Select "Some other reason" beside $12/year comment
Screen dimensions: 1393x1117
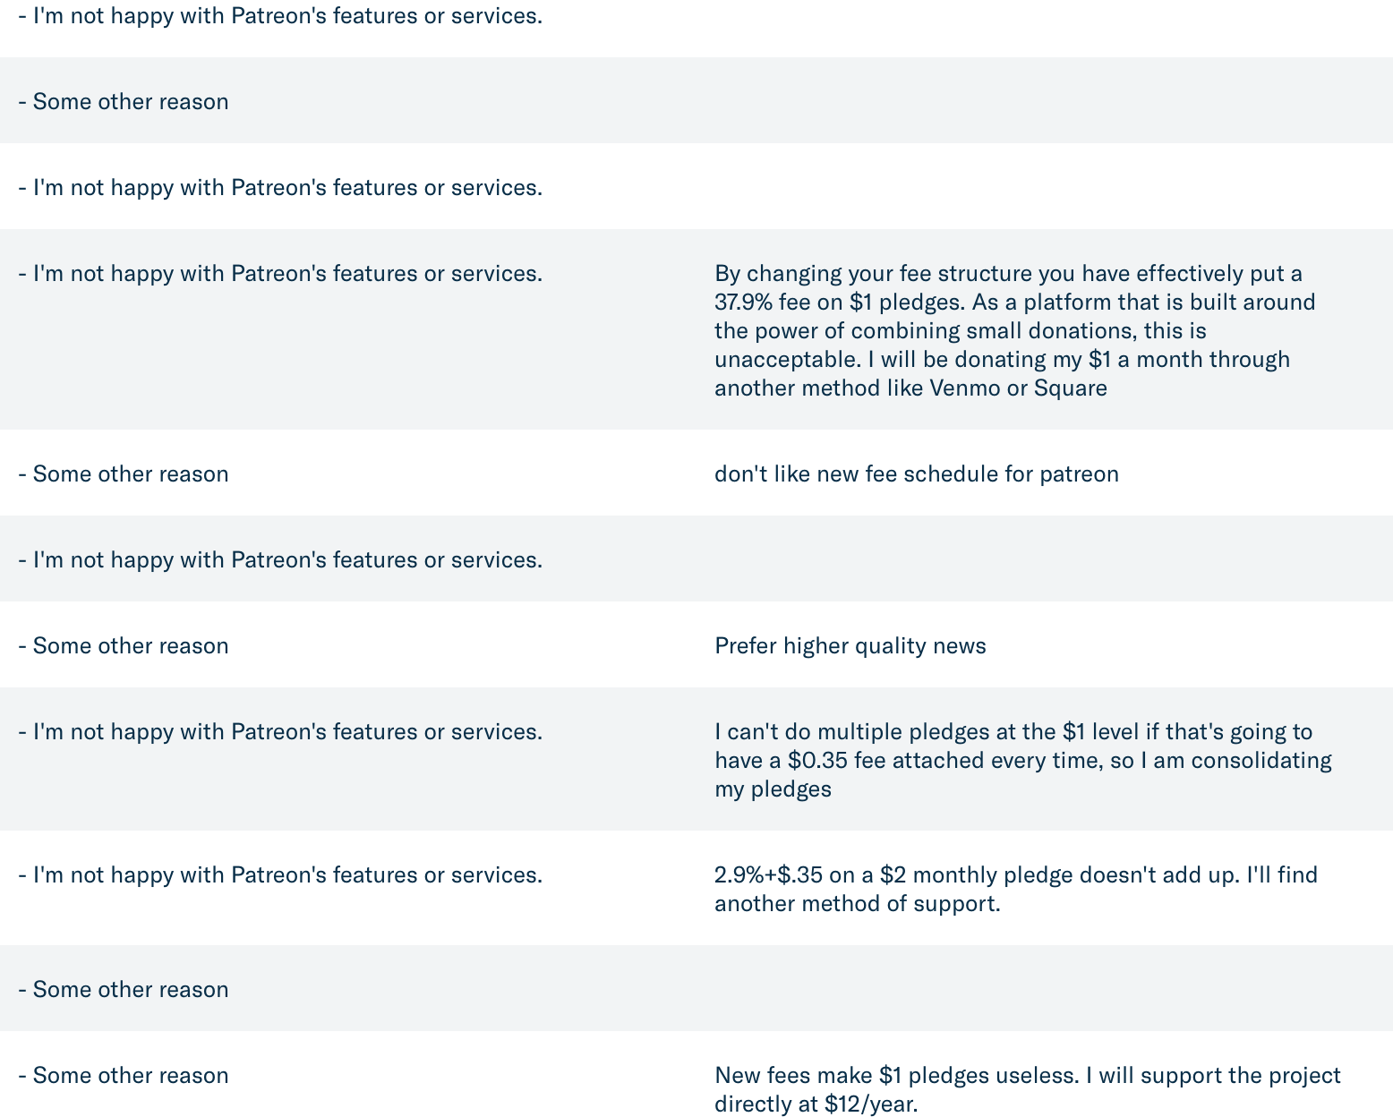[124, 1075]
